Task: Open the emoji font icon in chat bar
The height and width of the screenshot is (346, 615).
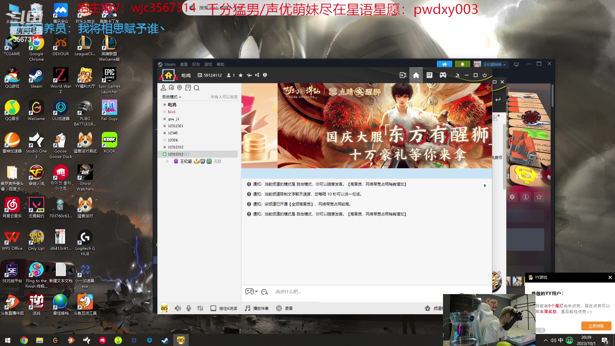Action: (x=265, y=292)
